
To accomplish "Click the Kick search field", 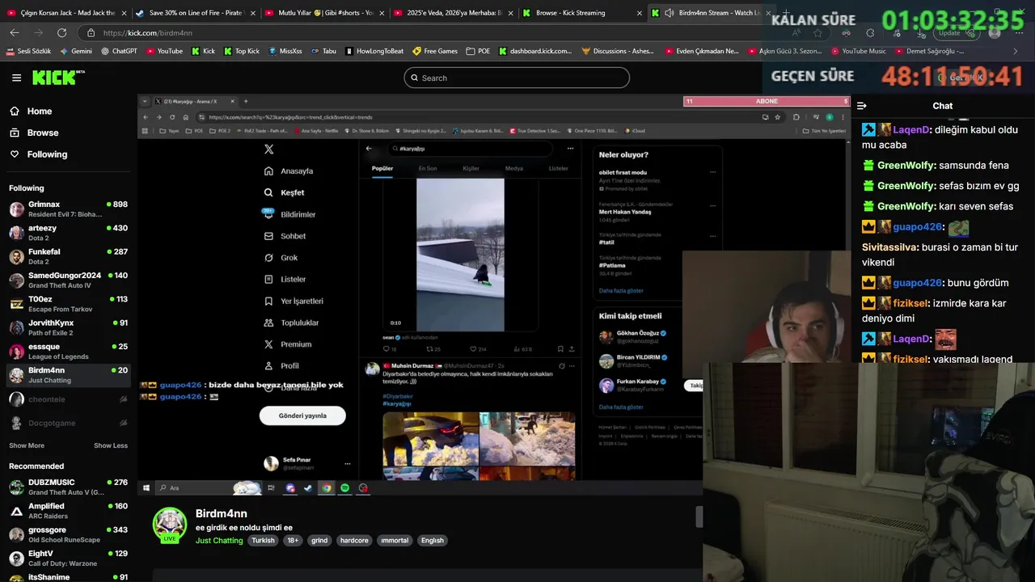I will [x=517, y=78].
